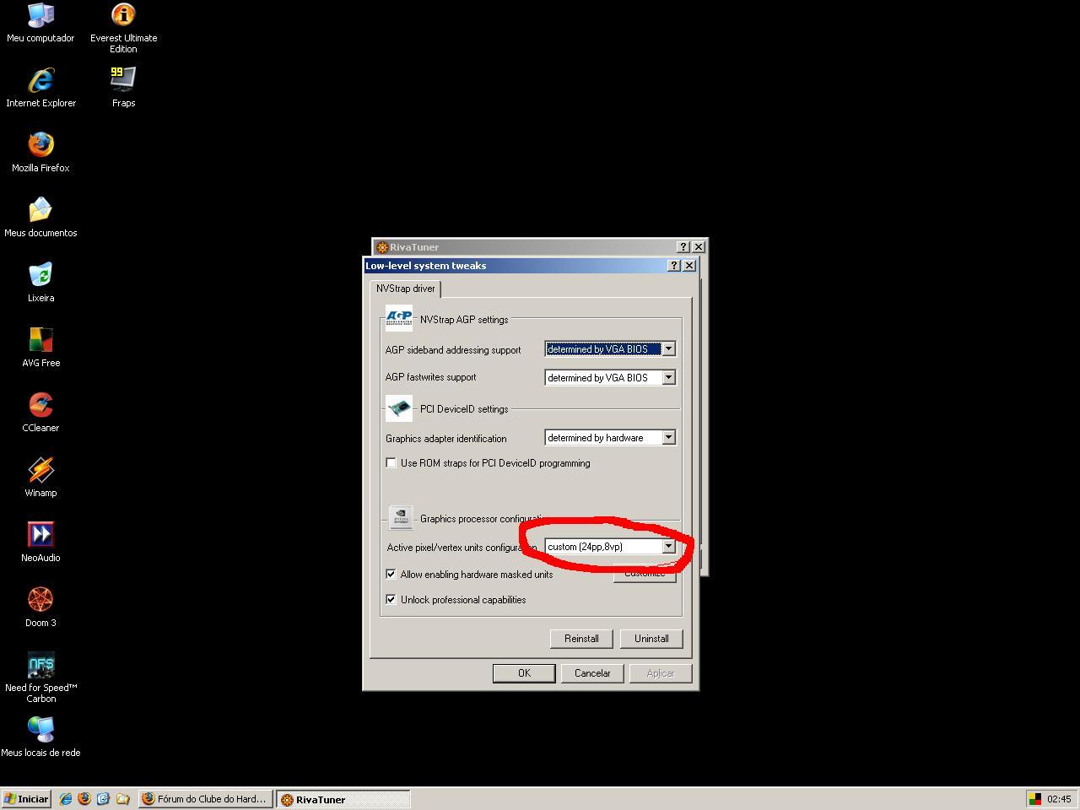Select the Winamp desktop icon
Screen dimensions: 1080x810
click(x=40, y=477)
